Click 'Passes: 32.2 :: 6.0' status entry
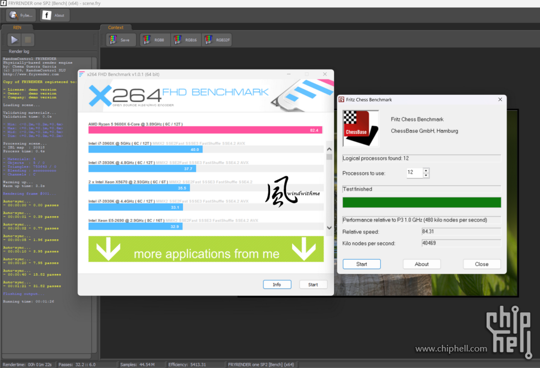 (77, 365)
